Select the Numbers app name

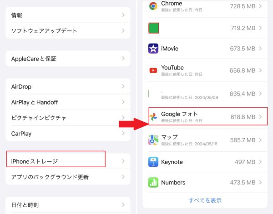173,182
